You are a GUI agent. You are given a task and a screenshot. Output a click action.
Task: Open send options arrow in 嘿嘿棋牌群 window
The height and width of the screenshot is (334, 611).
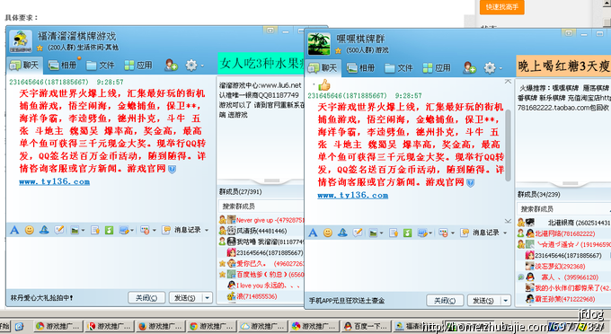coord(506,301)
